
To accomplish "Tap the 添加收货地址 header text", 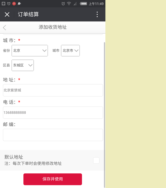I will pyautogui.click(x=53, y=27).
